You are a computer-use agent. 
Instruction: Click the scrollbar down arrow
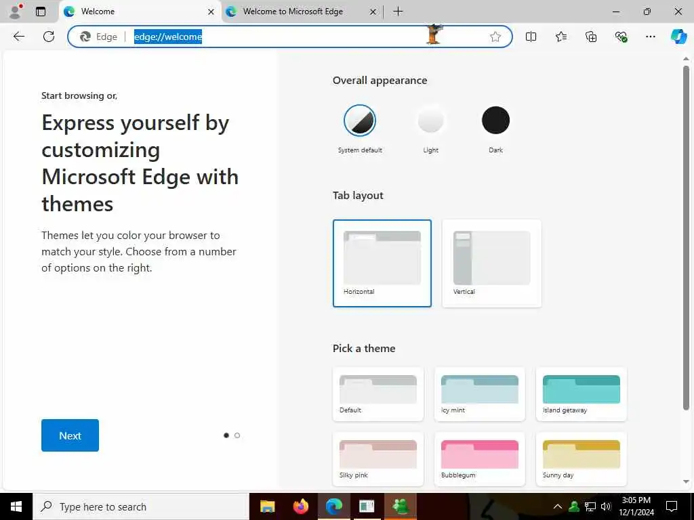click(x=686, y=481)
